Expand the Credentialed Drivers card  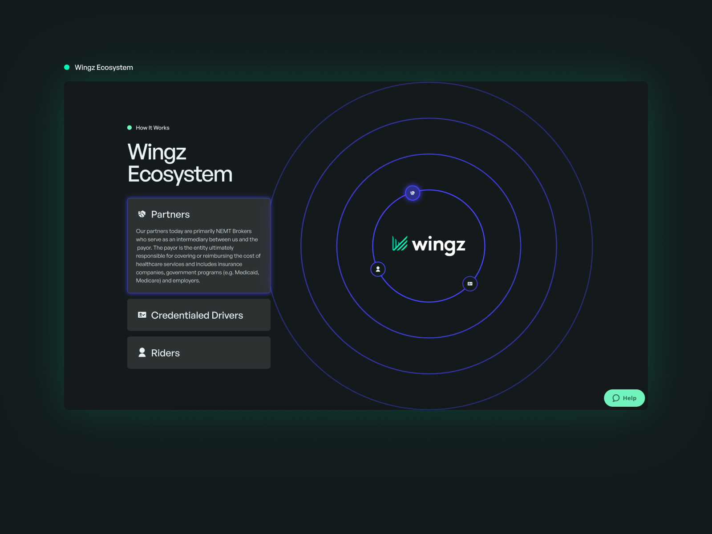coord(199,315)
